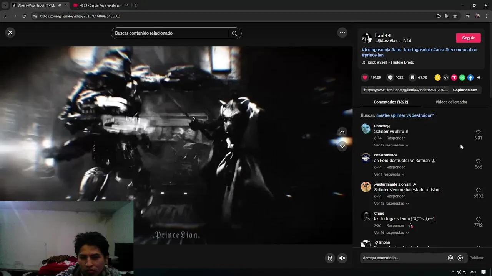Switch to the Comentarios (1622) tab
This screenshot has height=276, width=492.
[391, 102]
